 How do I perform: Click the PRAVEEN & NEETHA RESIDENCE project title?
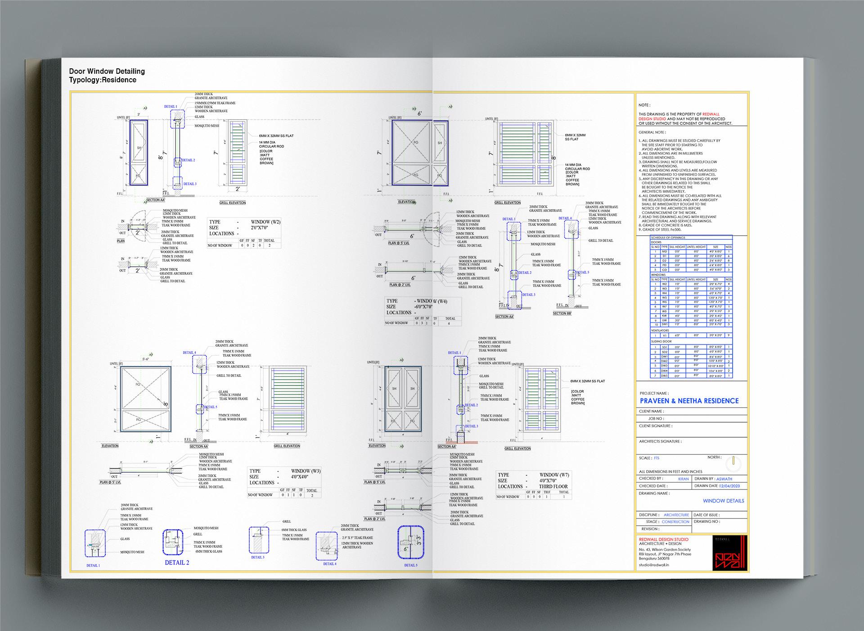click(x=689, y=401)
